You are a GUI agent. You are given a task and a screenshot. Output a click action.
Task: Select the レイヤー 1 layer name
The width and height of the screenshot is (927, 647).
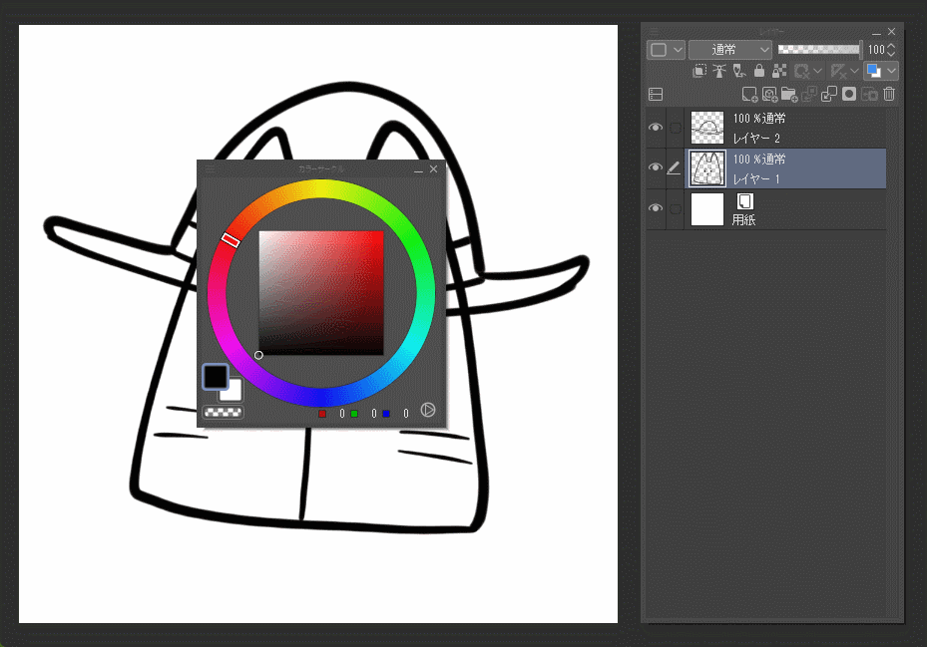(x=756, y=179)
